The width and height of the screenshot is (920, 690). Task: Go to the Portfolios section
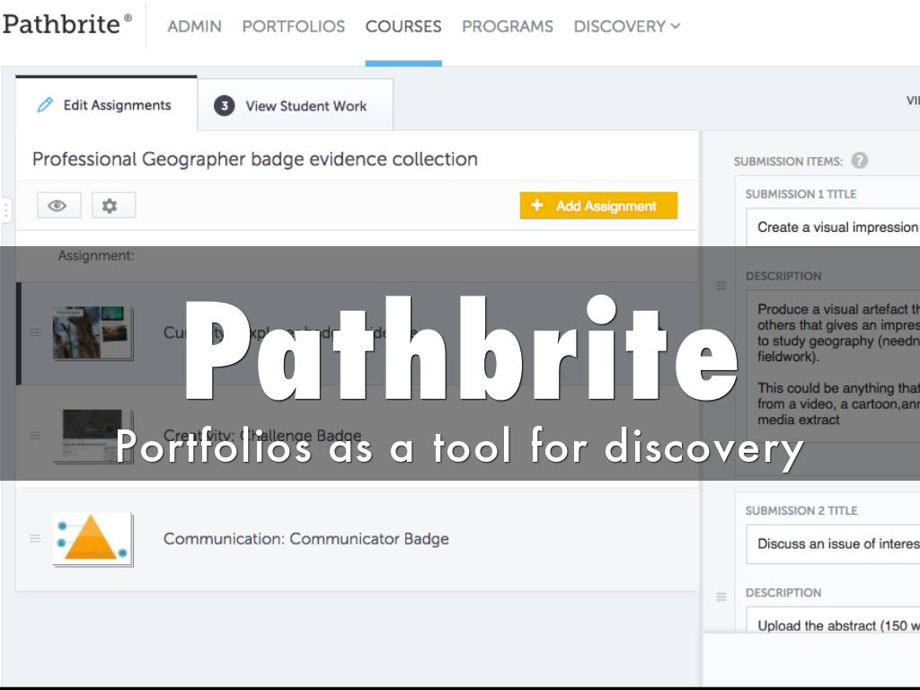[x=293, y=27]
